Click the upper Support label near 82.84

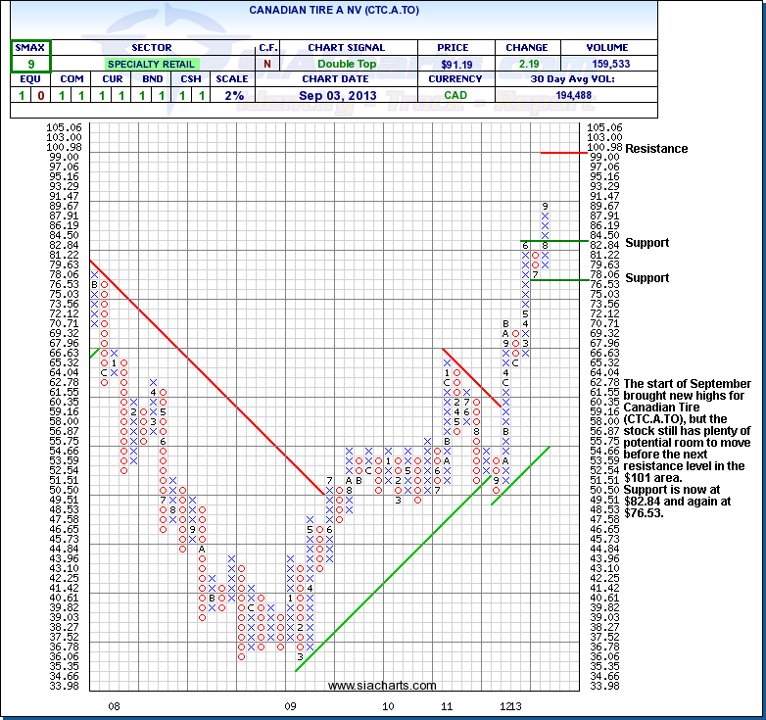click(x=646, y=242)
